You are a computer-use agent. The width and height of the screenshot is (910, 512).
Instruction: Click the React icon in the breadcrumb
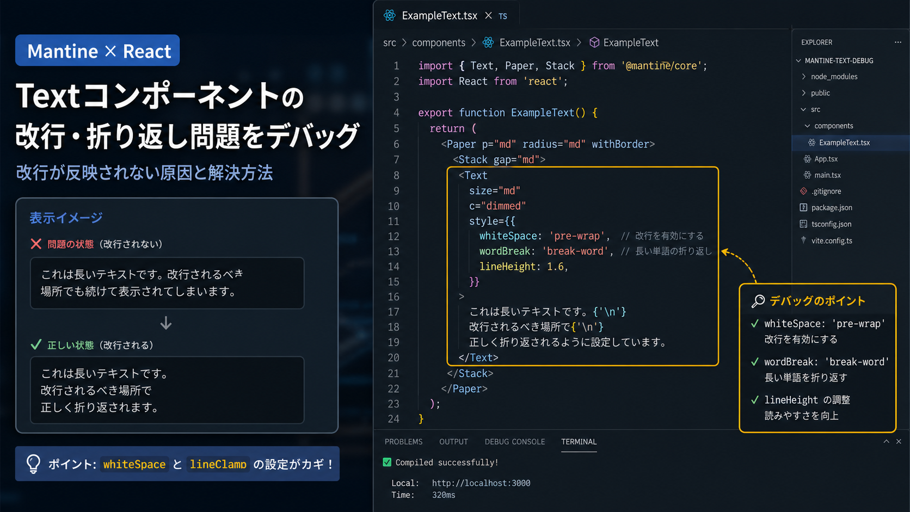point(488,42)
